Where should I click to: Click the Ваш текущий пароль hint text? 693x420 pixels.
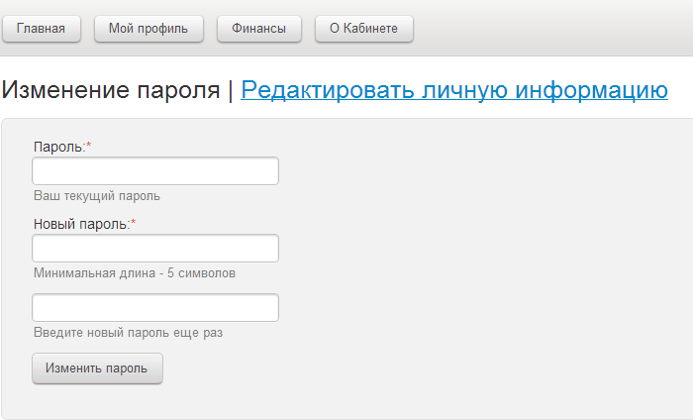[96, 196]
